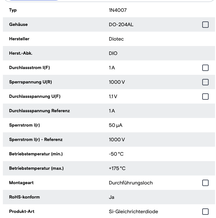Click the Sperrstrom I(r) 50 µA value
The image size is (216, 218).
click(115, 125)
